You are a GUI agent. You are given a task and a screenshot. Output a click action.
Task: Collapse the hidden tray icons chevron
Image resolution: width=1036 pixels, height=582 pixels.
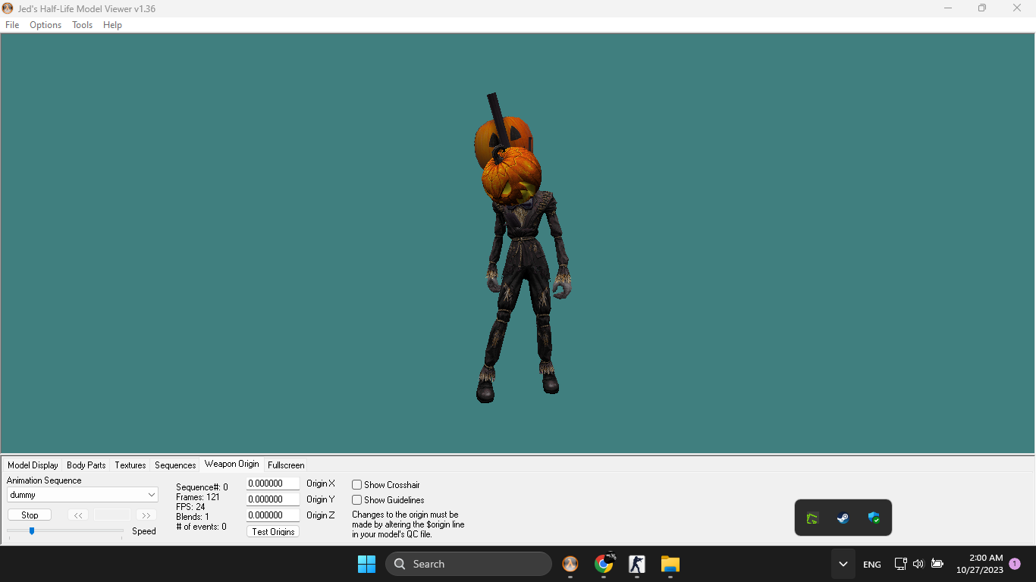tap(843, 564)
